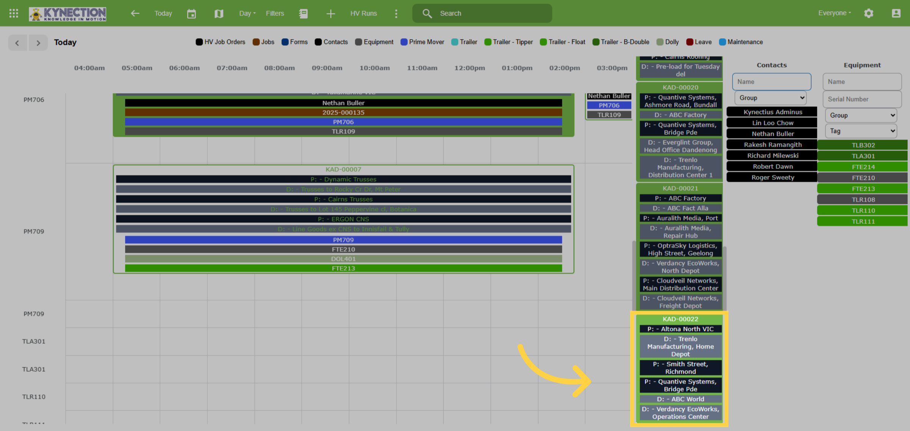
Task: Click job bar 2025-000135
Action: (x=343, y=113)
